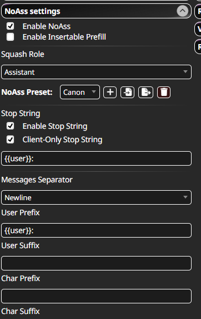
Task: Create a new NoAss preset with plus icon
Action: tap(110, 92)
